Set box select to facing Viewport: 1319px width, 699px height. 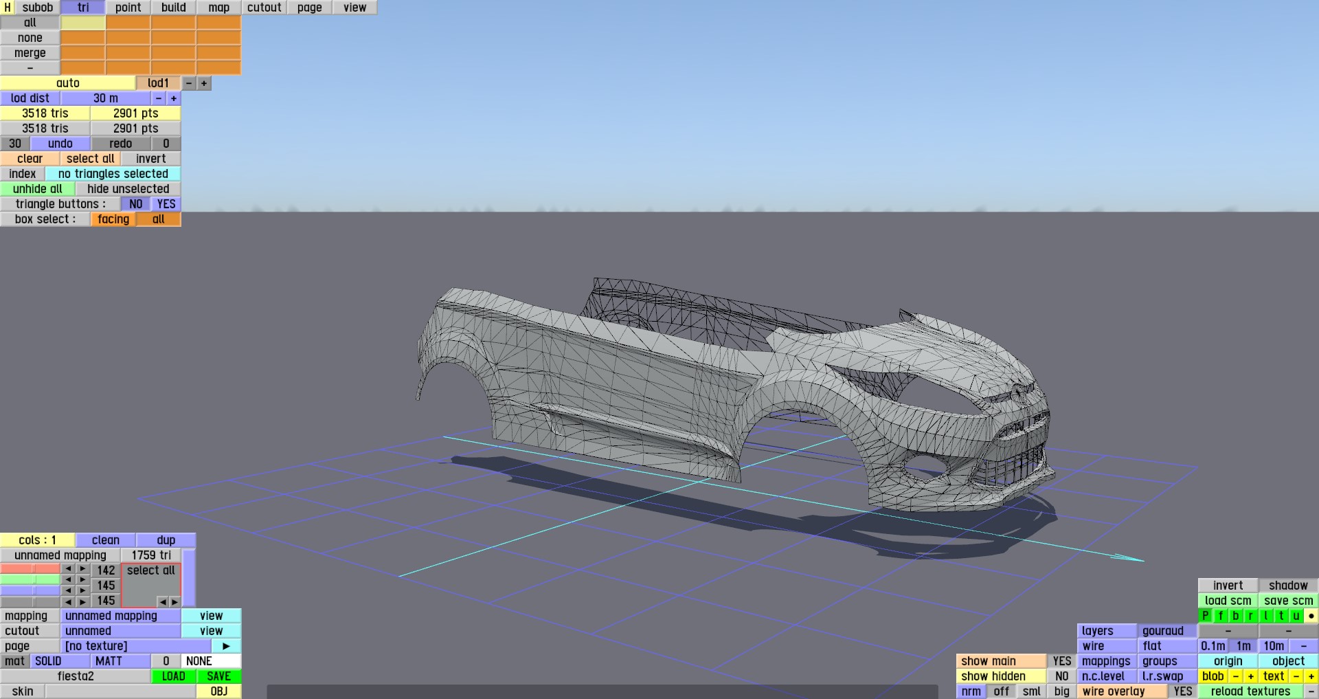113,219
